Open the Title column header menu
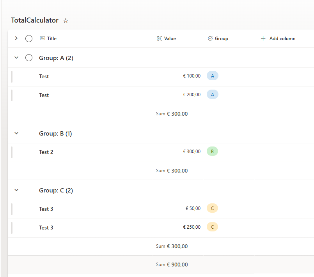 tap(52, 39)
